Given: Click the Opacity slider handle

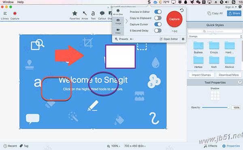Looking at the screenshot, I should tap(228, 108).
